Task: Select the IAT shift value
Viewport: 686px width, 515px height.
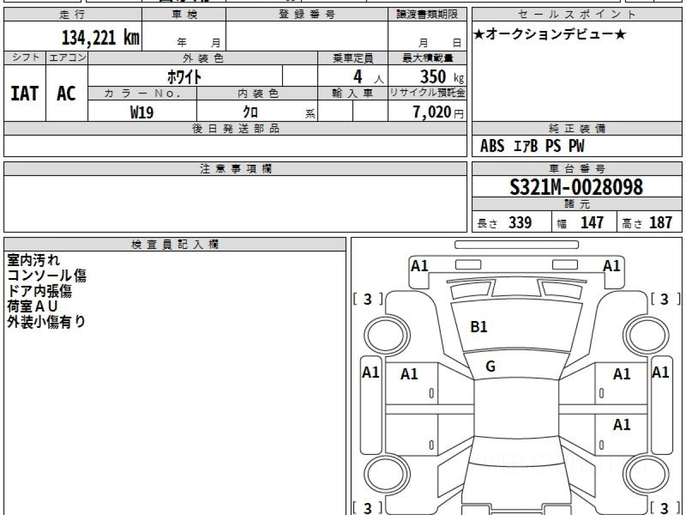Action: (25, 93)
